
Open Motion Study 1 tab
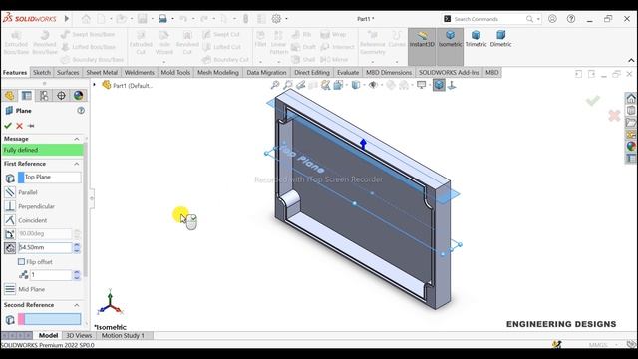click(123, 335)
